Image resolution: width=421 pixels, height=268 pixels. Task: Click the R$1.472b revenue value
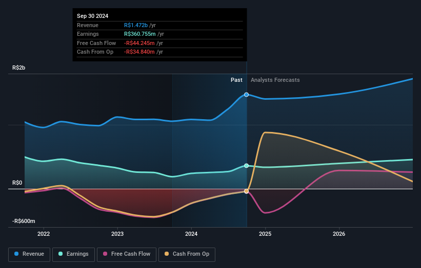tap(136, 25)
